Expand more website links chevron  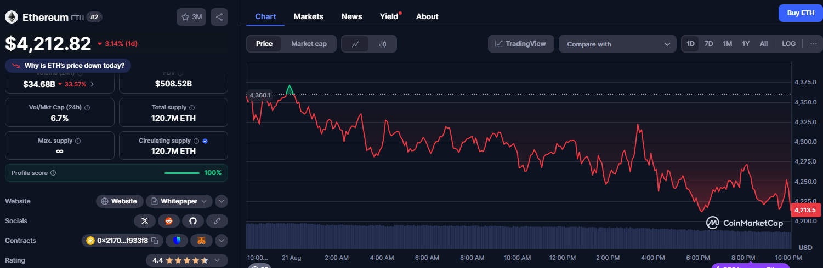click(x=221, y=201)
